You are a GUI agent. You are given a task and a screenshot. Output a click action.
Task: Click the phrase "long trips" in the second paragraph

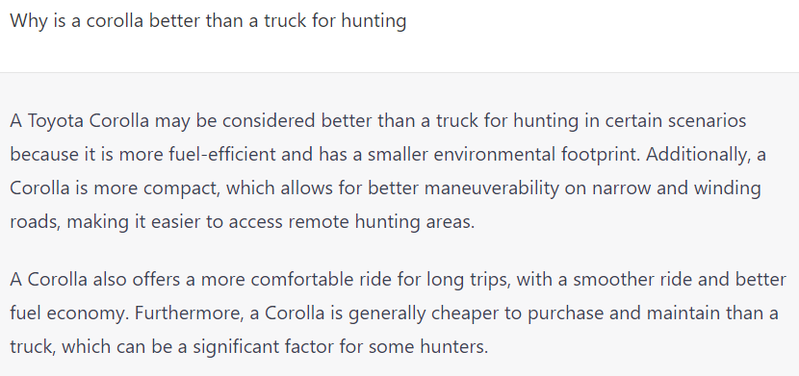click(465, 280)
